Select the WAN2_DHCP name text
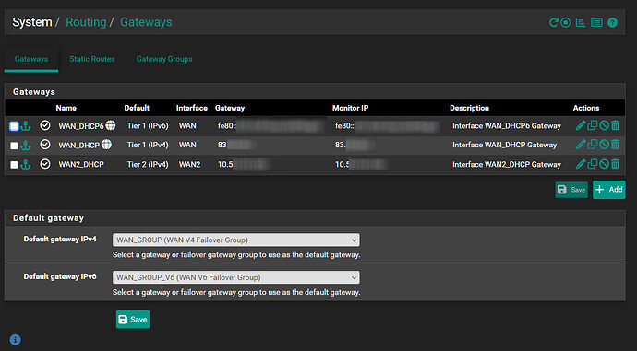This screenshot has width=637, height=351. [81, 165]
